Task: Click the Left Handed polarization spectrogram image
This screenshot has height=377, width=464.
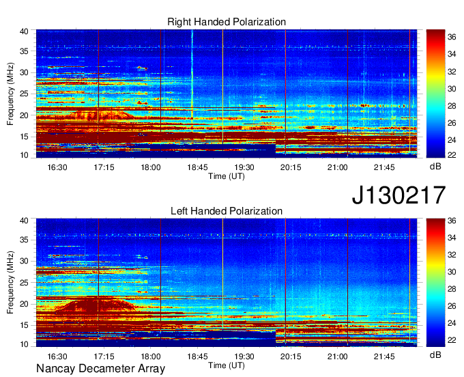Action: click(x=227, y=282)
